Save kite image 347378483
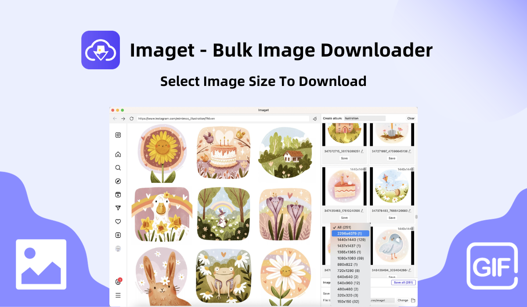Screen dimensions: 527x307 [392, 218]
